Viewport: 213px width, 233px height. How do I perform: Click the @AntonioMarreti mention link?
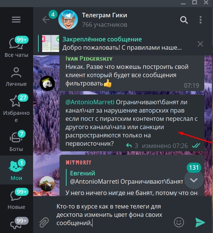click(90, 102)
